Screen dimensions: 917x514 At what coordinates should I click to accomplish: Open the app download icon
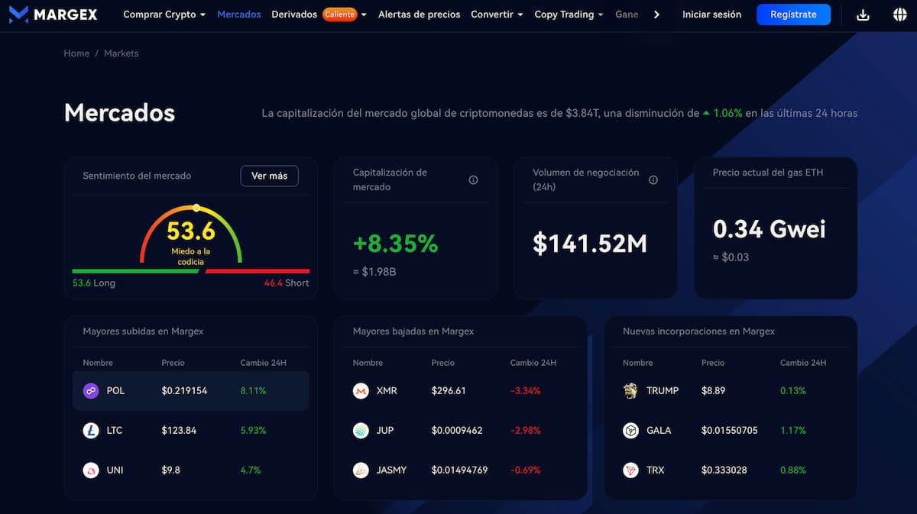point(863,14)
